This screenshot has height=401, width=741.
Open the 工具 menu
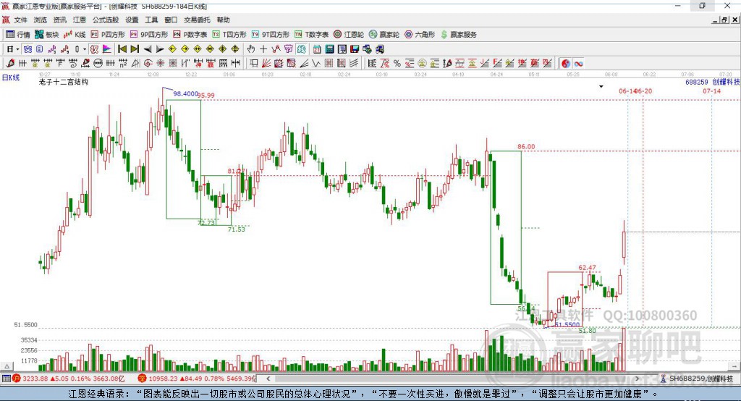pos(151,20)
